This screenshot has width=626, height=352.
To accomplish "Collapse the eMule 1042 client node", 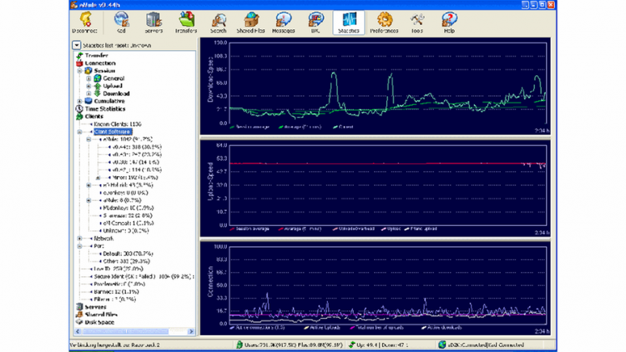I will point(88,139).
